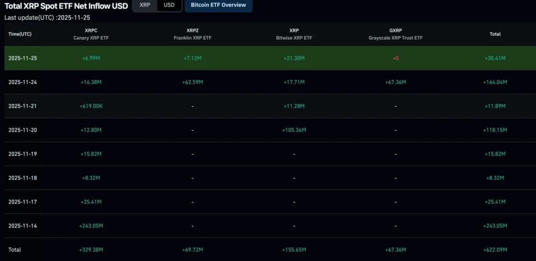Open the Bitcoin ETF Overview page
This screenshot has width=536, height=261.
coord(218,5)
